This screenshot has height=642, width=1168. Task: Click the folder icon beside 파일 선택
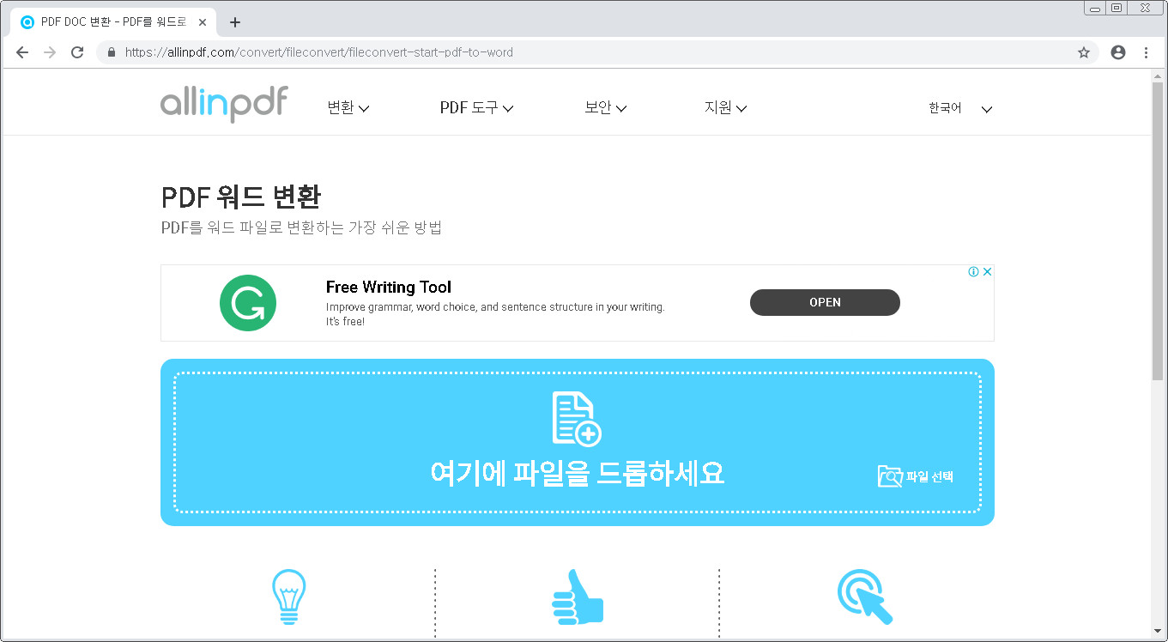pos(890,475)
